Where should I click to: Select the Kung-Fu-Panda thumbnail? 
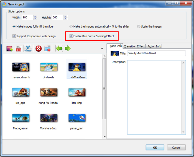pos(49,92)
